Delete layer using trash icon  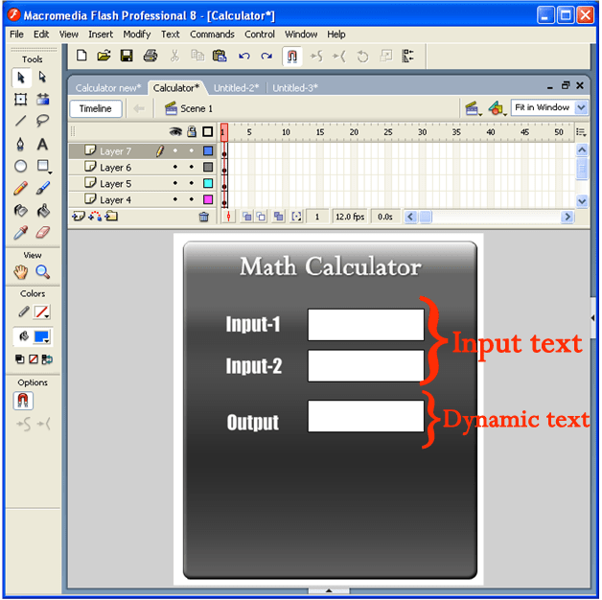point(203,218)
